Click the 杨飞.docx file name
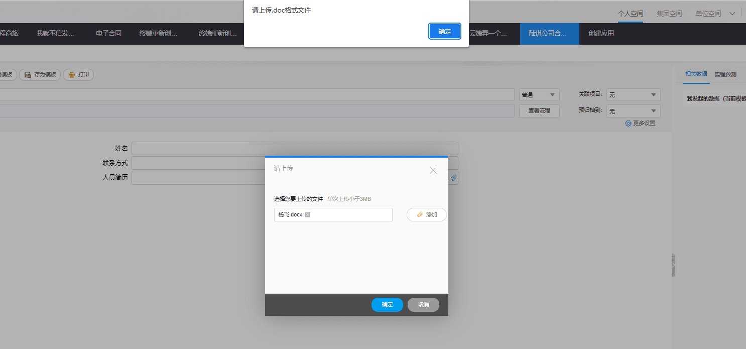Viewport: 746px width, 349px height. coord(291,214)
